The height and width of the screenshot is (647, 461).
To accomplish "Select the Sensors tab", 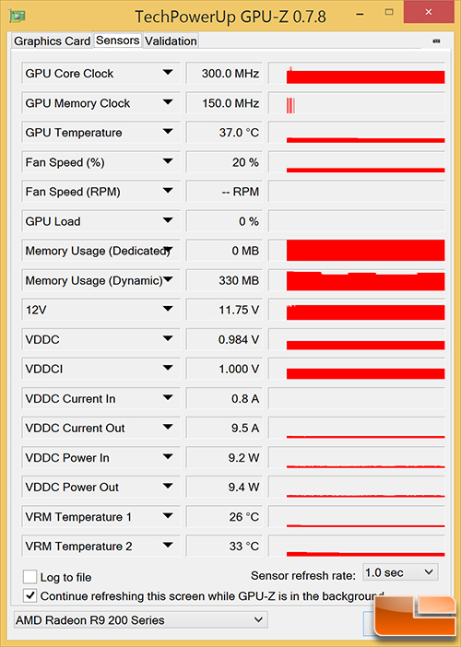I will [118, 40].
